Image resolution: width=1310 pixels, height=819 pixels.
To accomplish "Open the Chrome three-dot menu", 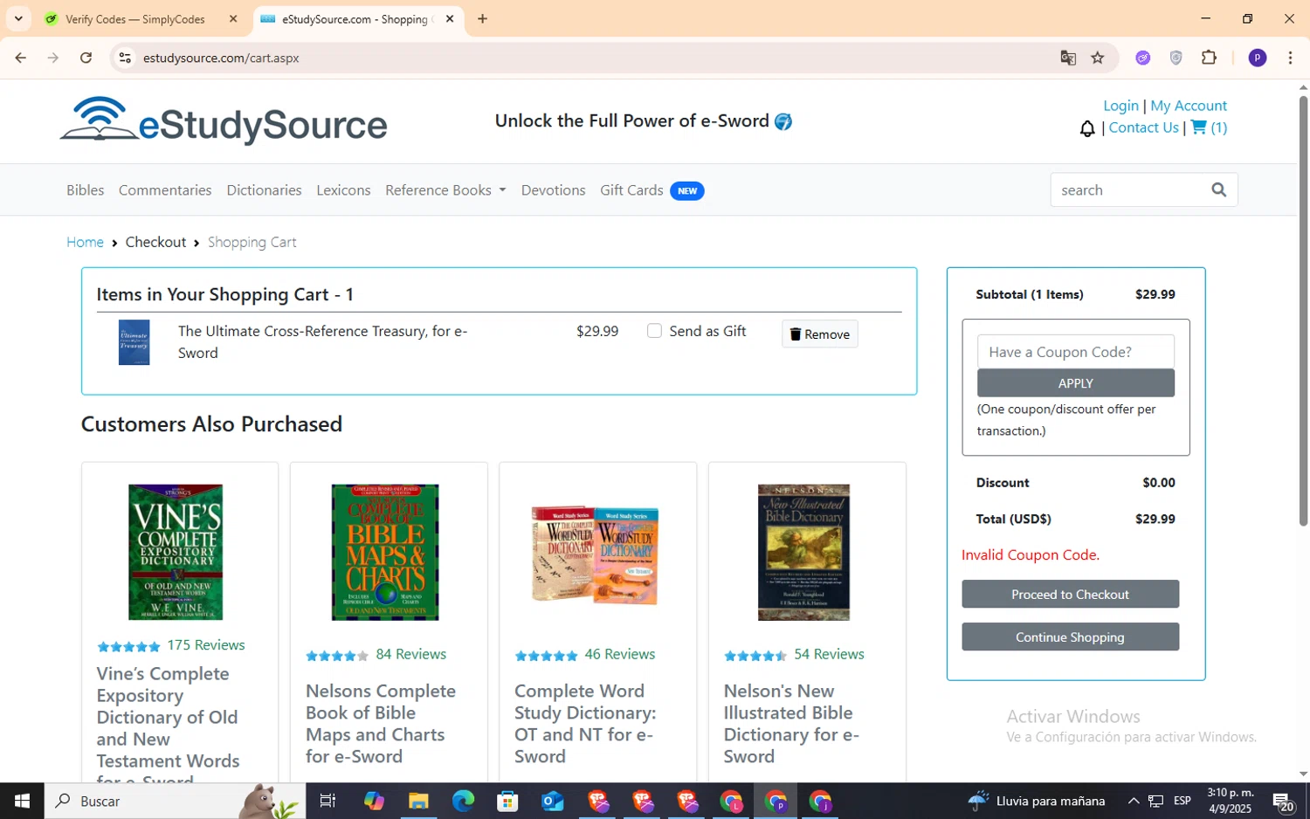I will tap(1290, 58).
